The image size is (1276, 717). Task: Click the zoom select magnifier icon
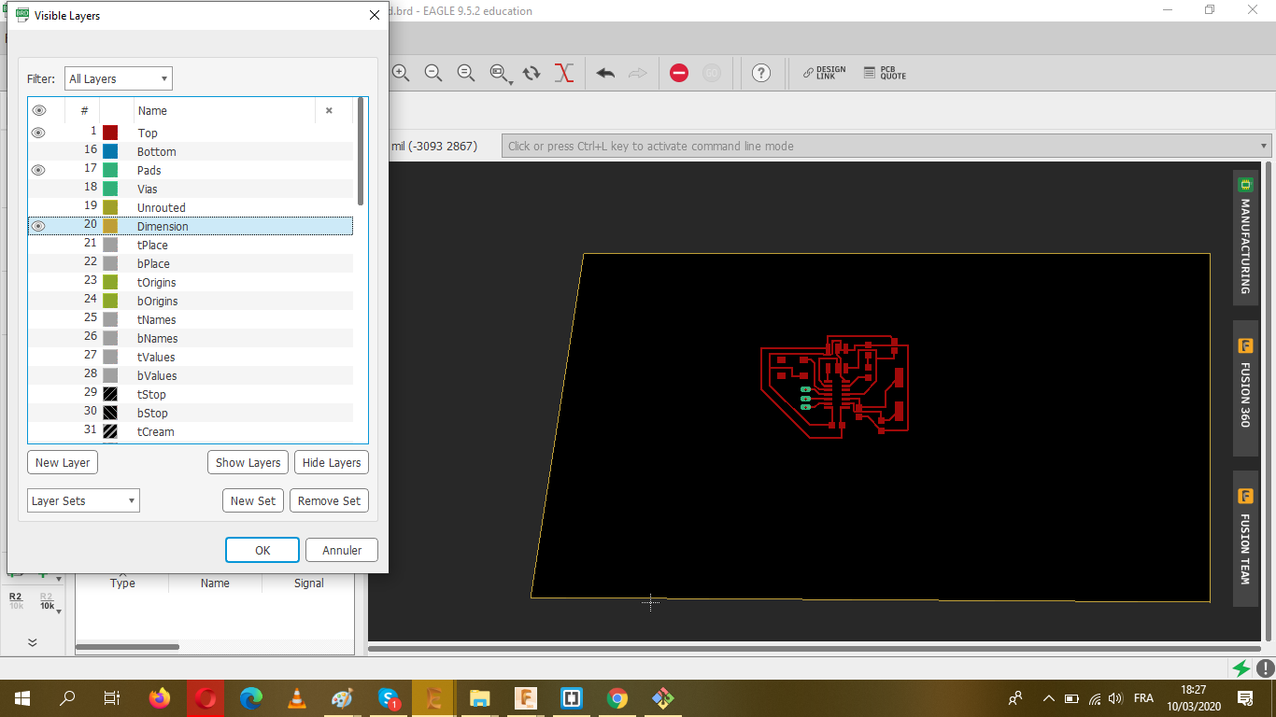click(498, 73)
